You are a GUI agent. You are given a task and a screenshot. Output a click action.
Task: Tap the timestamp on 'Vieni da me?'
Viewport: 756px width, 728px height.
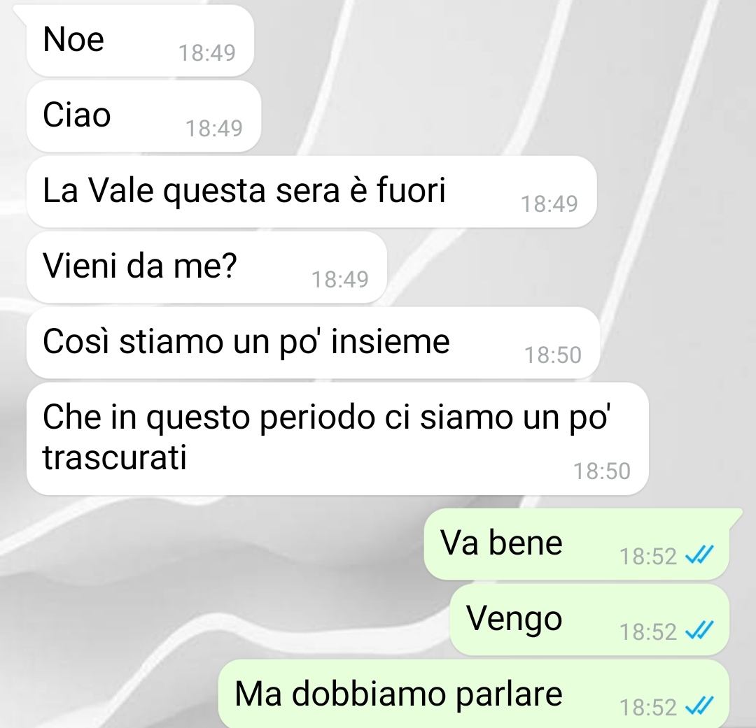click(340, 280)
